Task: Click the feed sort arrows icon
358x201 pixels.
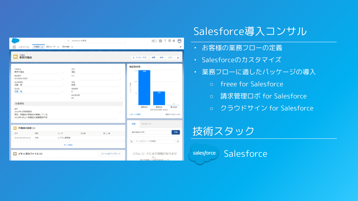Action: click(x=131, y=142)
